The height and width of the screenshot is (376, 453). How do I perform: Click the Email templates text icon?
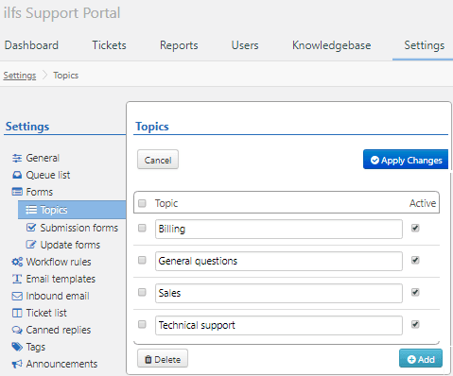click(x=17, y=279)
